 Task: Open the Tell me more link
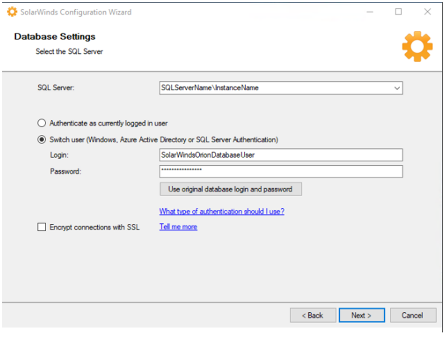(x=178, y=227)
